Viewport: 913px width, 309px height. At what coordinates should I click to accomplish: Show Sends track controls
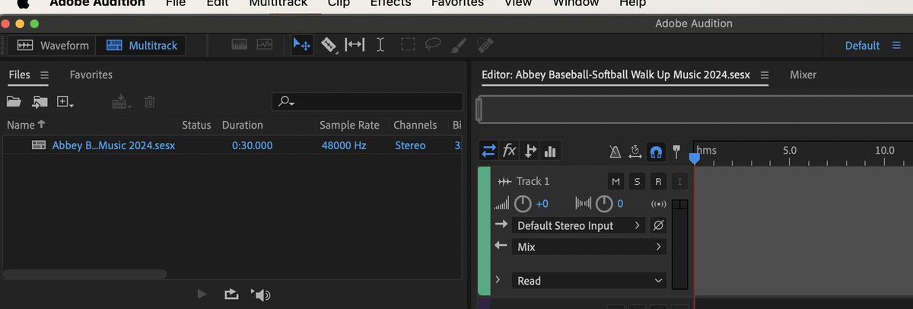pos(530,151)
